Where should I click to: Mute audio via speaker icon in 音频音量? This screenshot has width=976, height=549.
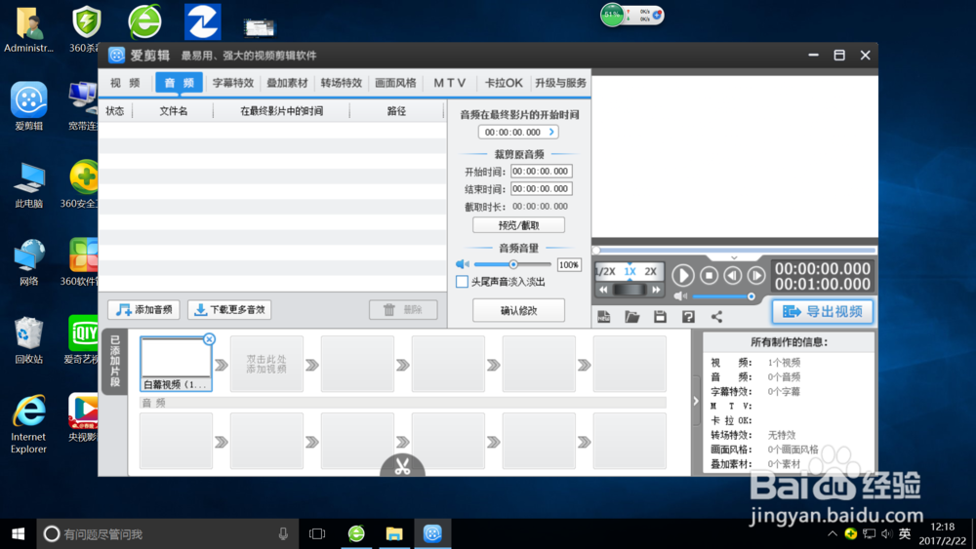(x=463, y=264)
